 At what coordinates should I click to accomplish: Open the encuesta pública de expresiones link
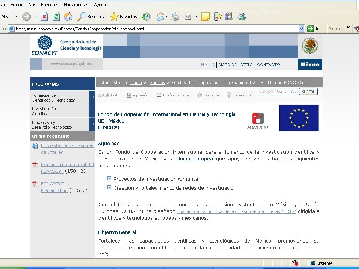pos(236,211)
